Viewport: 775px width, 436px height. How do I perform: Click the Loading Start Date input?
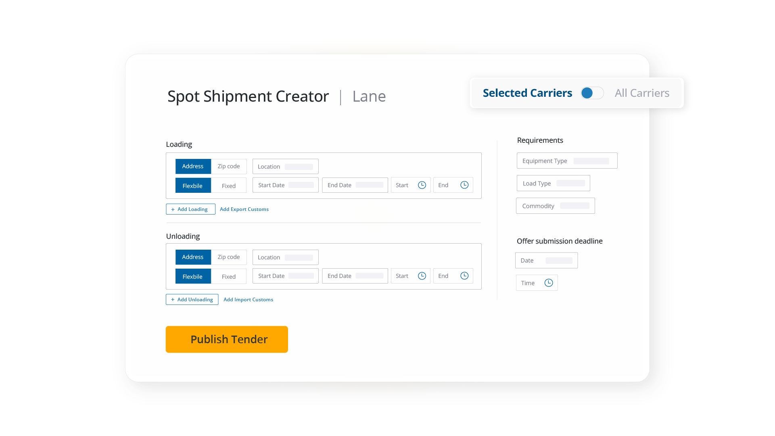285,185
